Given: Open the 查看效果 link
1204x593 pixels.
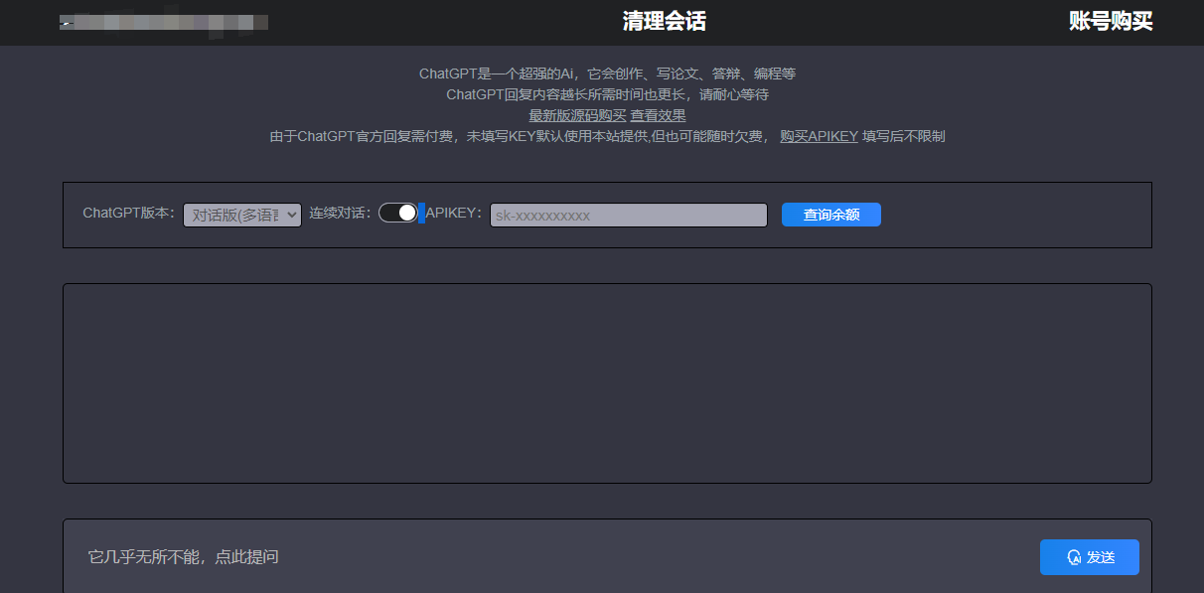Looking at the screenshot, I should (658, 115).
